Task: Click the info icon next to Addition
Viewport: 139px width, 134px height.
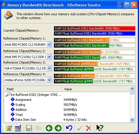Action: (13, 109)
